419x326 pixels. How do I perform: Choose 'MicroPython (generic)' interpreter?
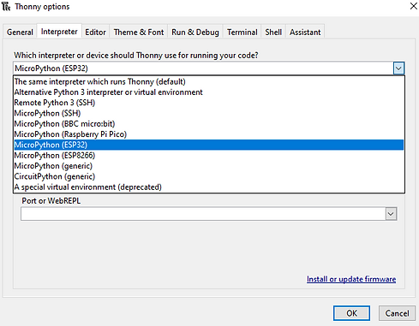(x=209, y=166)
